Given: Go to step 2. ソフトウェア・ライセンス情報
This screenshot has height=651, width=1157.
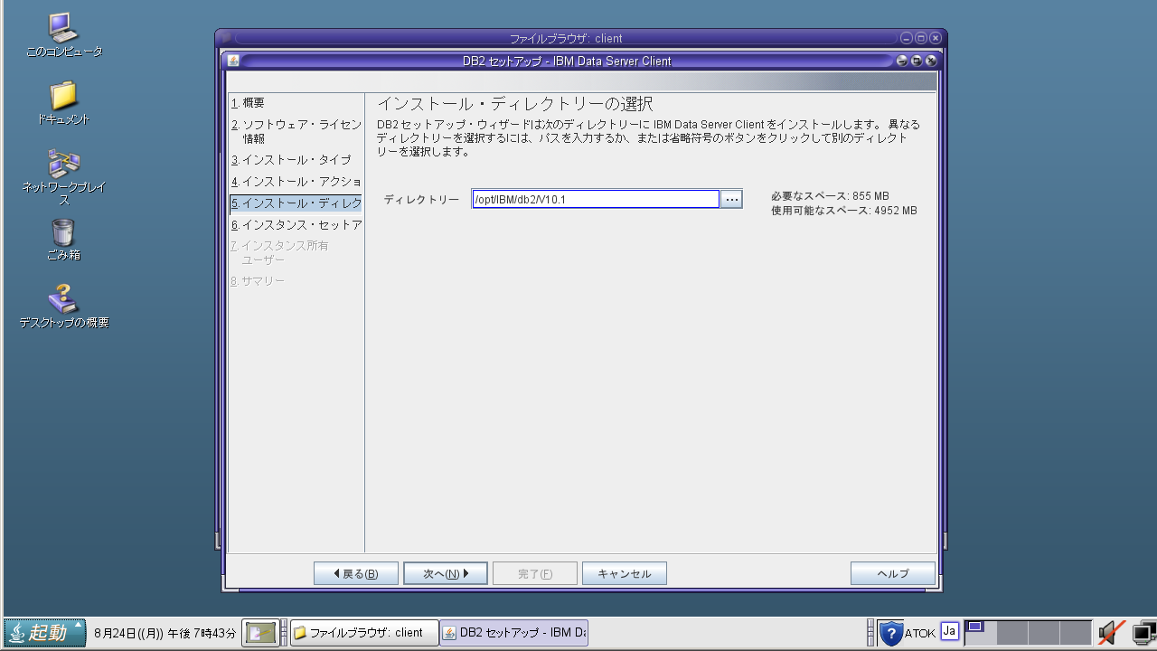Looking at the screenshot, I should tap(296, 131).
